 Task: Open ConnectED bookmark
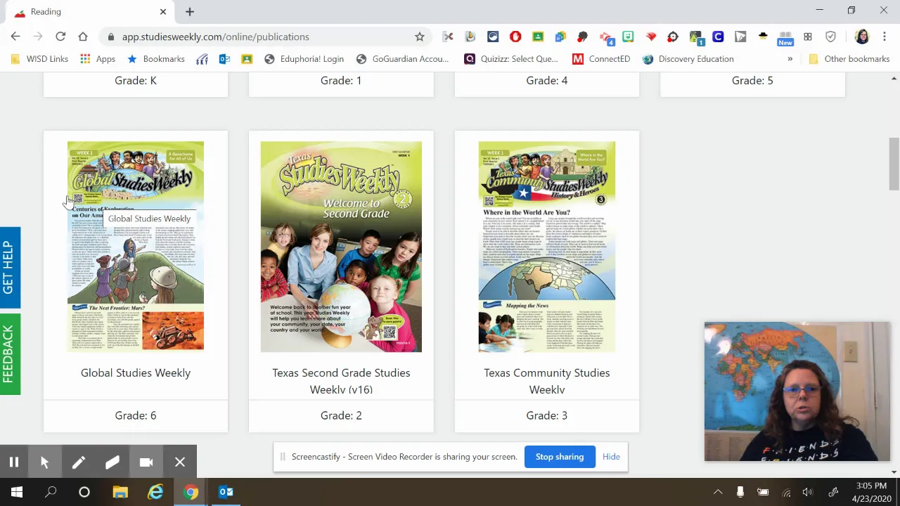[x=601, y=59]
